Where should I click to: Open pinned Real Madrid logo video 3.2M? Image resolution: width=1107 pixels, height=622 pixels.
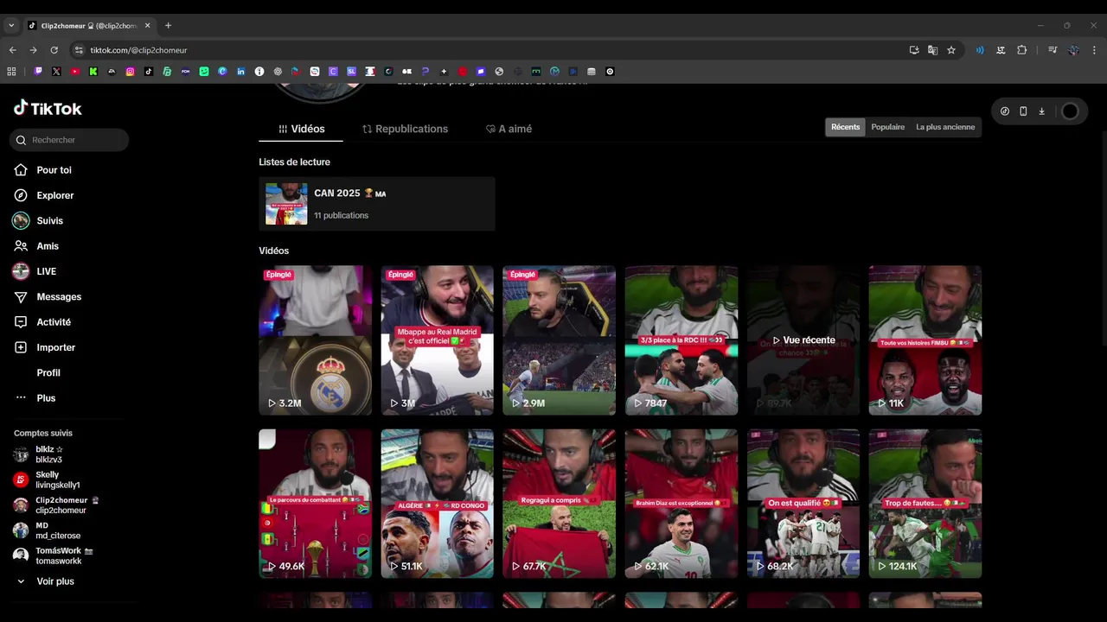coord(315,340)
